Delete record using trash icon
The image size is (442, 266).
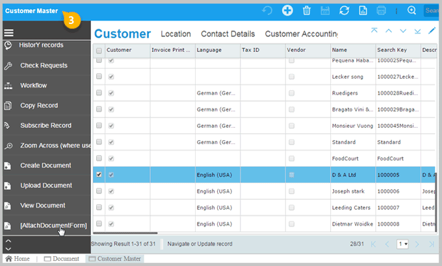[307, 10]
